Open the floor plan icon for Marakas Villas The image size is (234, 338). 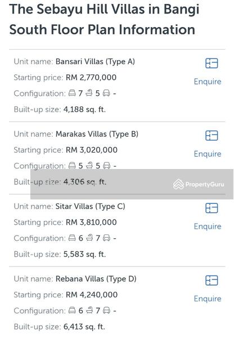[211, 136]
